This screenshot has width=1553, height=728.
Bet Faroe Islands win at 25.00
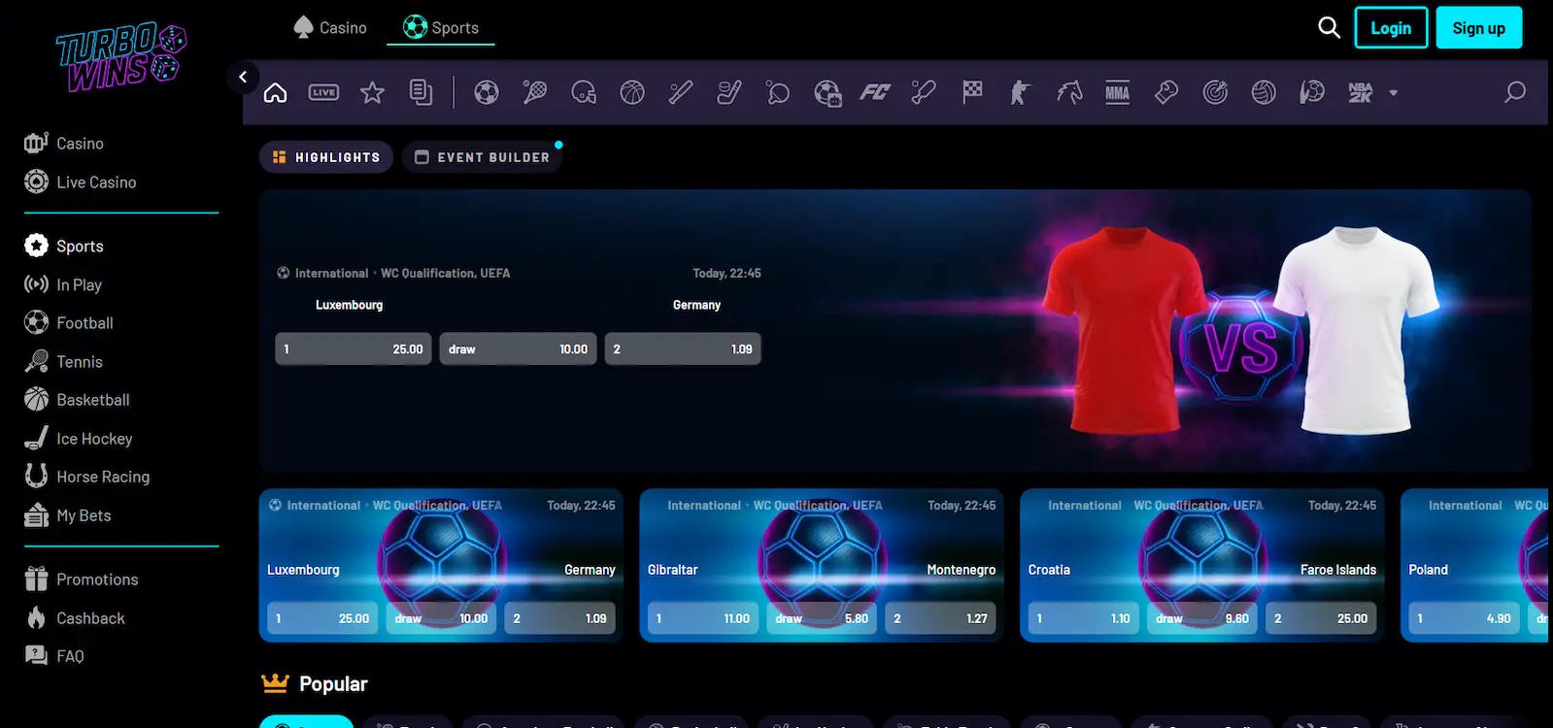coord(1321,618)
